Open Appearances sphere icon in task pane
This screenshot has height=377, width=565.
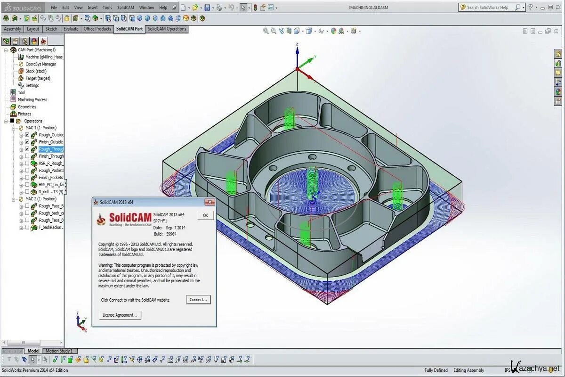click(558, 92)
